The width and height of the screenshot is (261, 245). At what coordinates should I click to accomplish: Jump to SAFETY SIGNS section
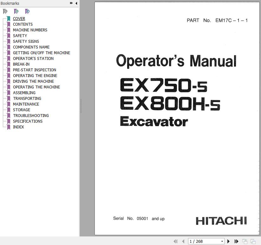point(26,42)
